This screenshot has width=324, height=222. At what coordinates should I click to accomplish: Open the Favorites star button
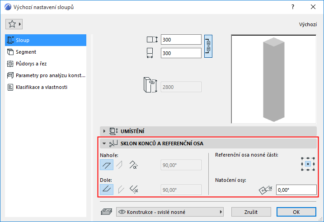tap(14, 24)
